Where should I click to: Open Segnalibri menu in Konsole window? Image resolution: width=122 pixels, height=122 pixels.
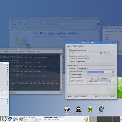pos(22,52)
